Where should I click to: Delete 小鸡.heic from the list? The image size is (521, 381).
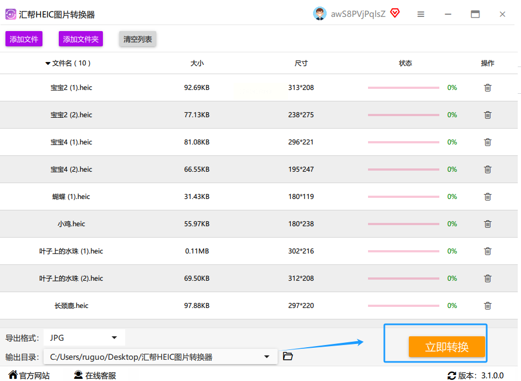click(487, 224)
